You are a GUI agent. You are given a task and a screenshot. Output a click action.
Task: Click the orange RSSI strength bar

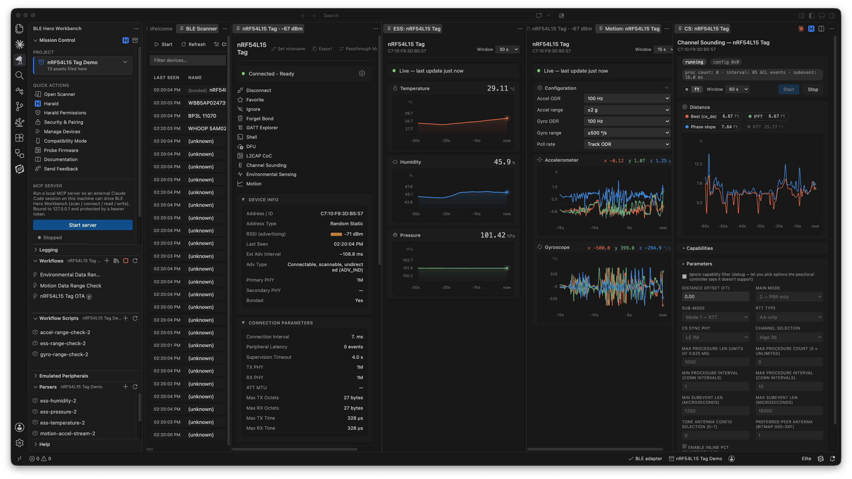336,234
